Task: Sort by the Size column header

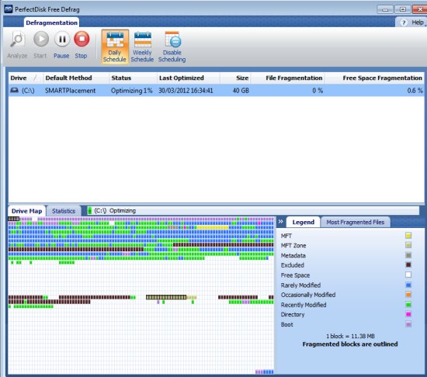Action: [x=235, y=78]
